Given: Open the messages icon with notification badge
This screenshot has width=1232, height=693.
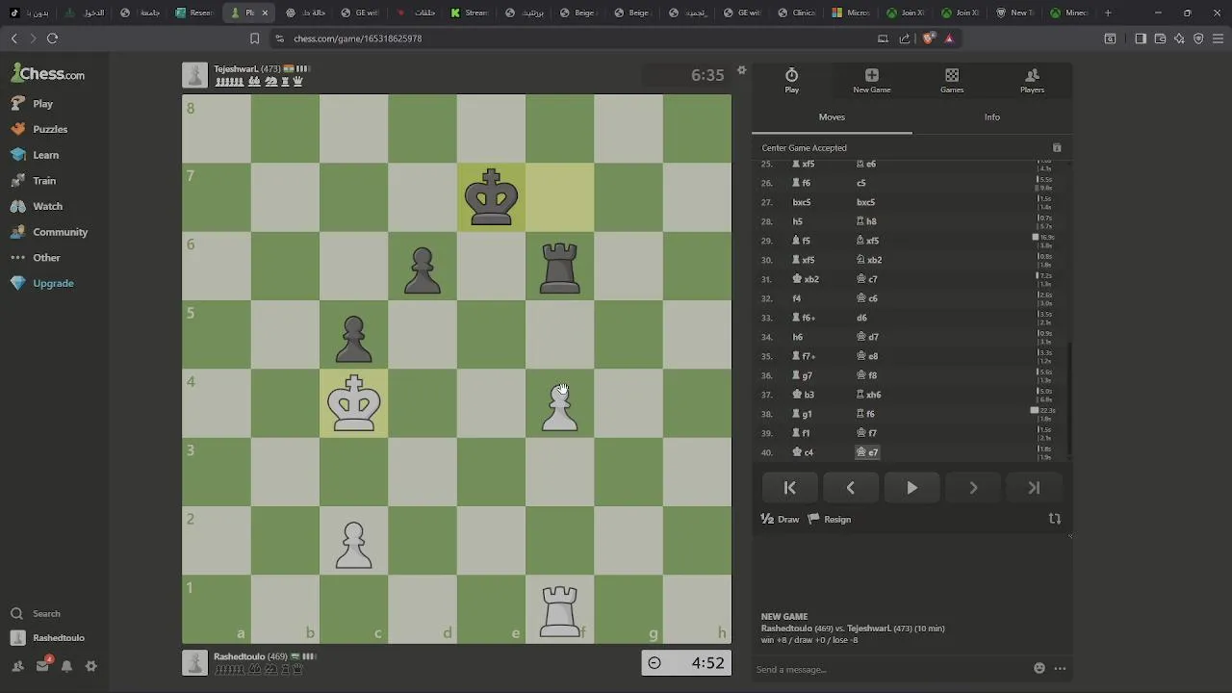Looking at the screenshot, I should (x=42, y=666).
